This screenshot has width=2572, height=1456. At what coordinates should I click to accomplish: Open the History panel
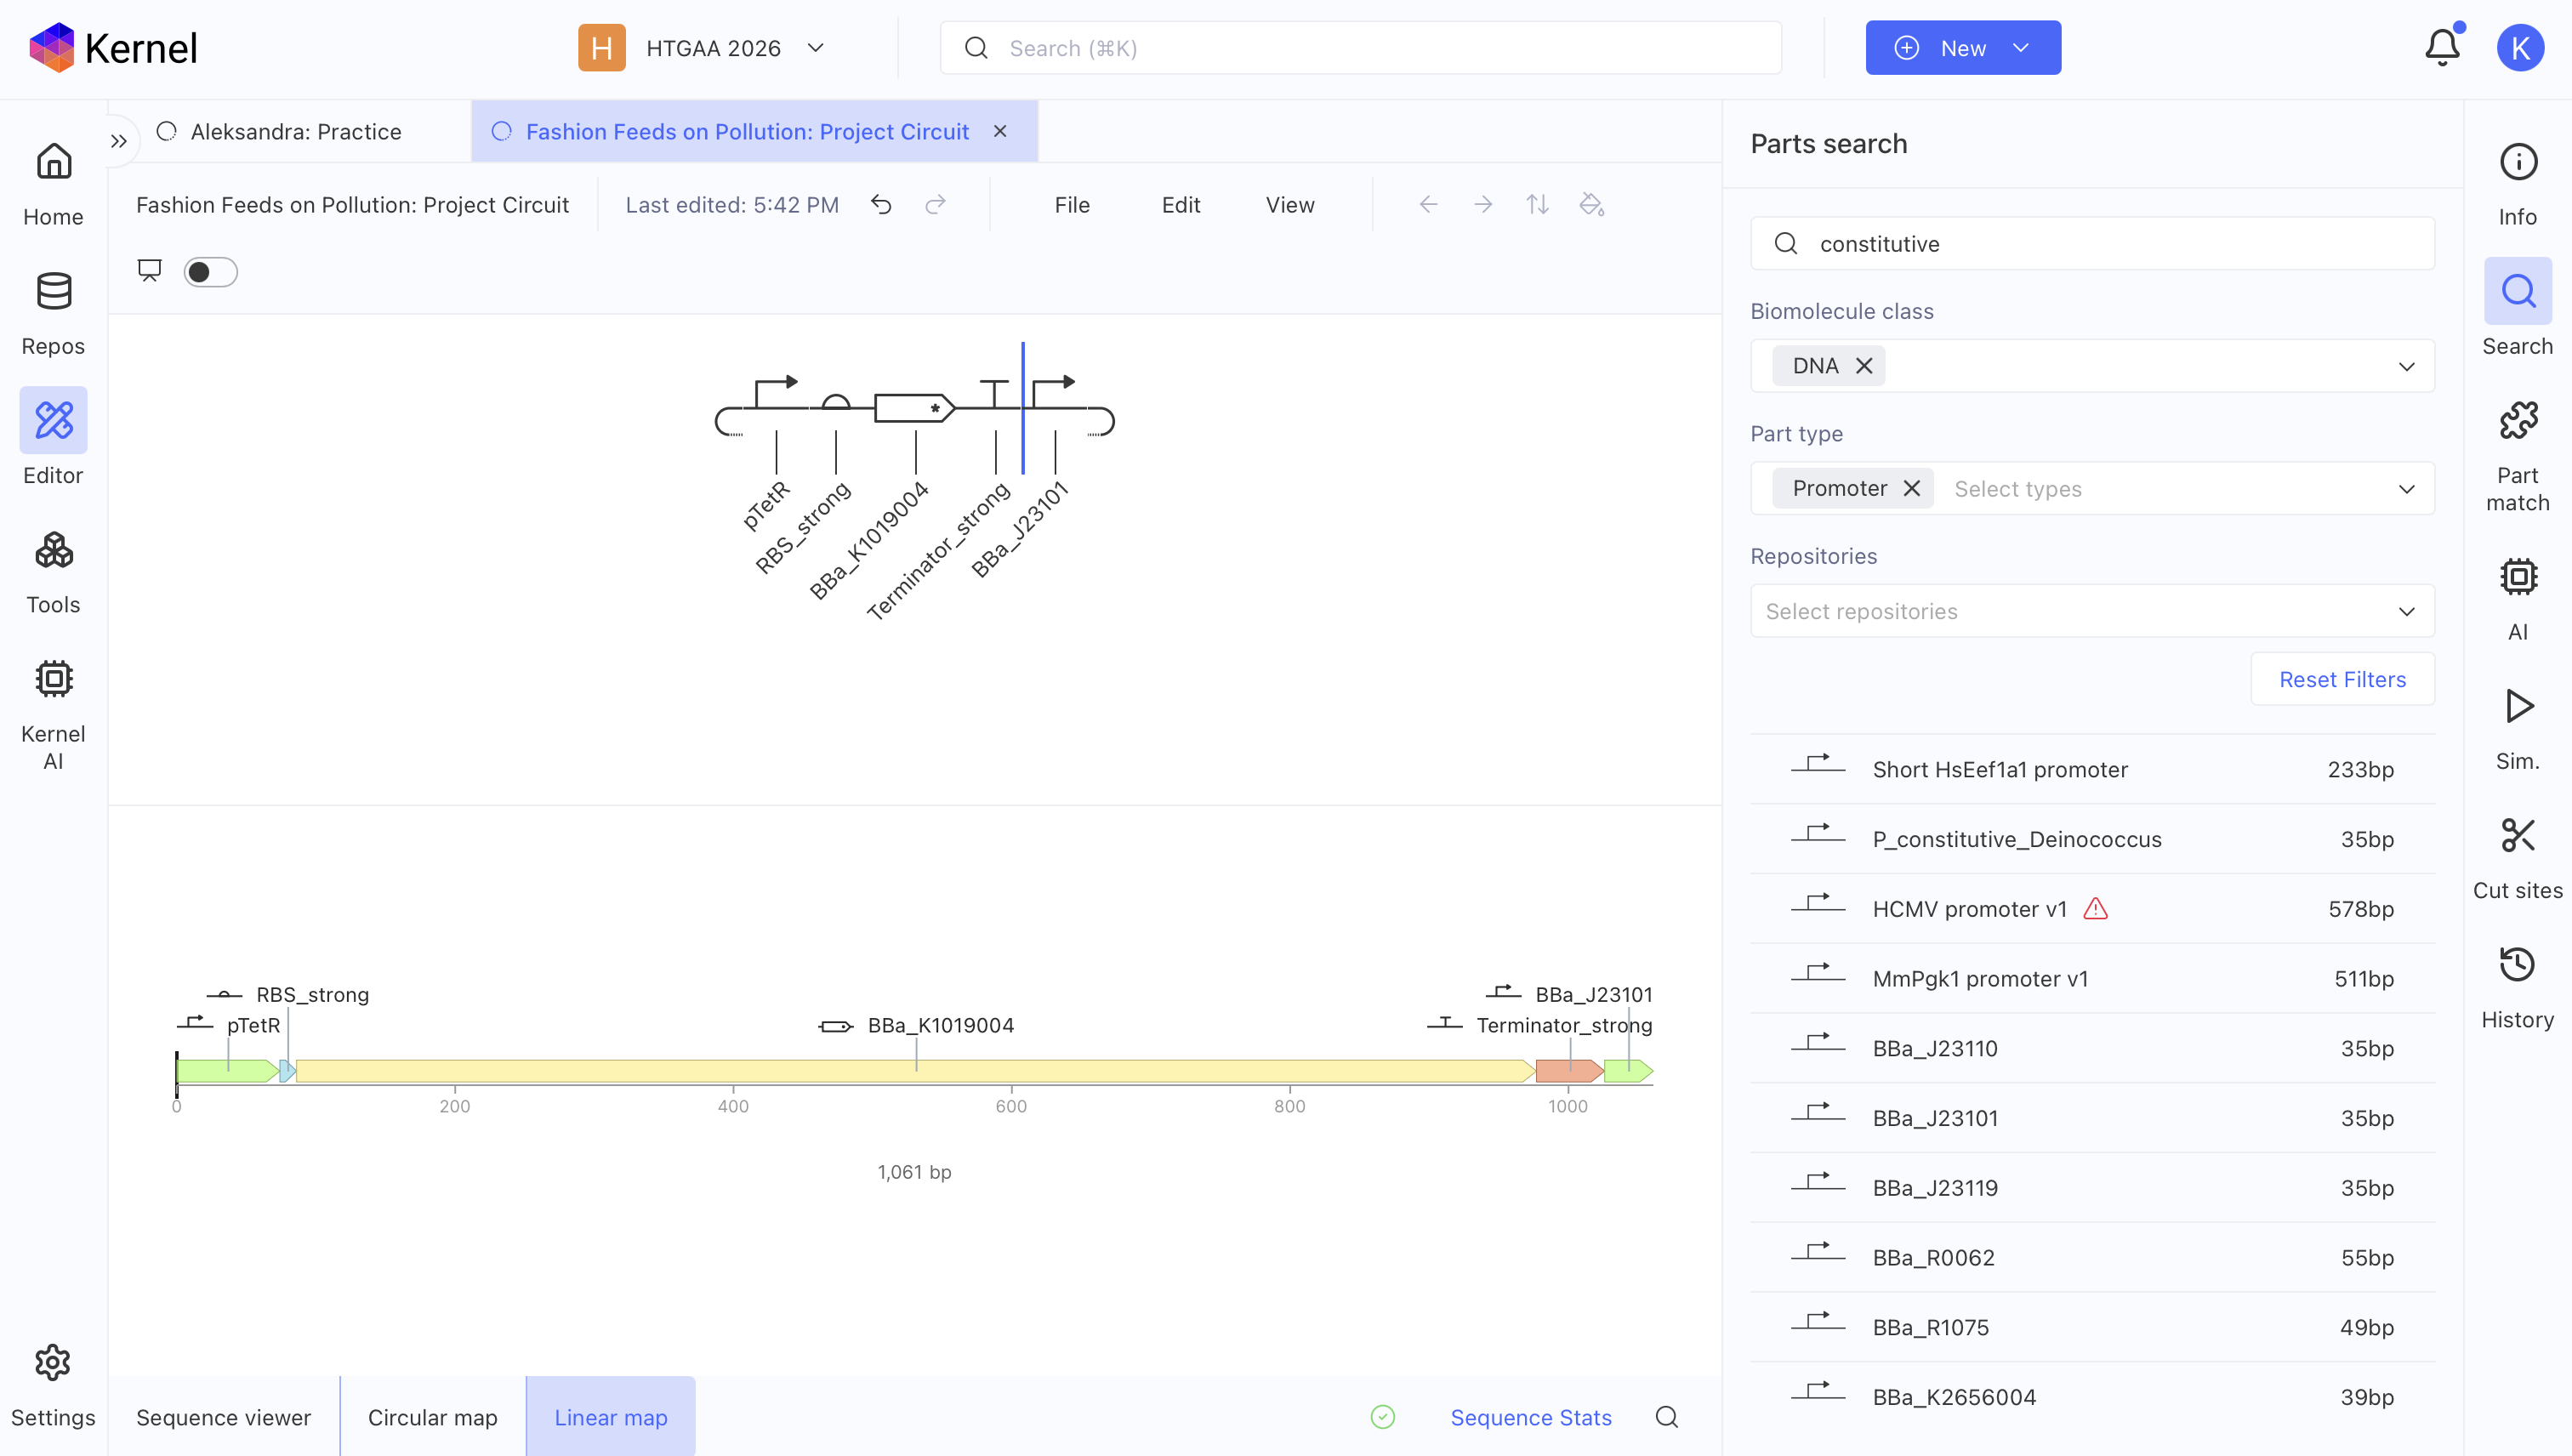(2517, 989)
